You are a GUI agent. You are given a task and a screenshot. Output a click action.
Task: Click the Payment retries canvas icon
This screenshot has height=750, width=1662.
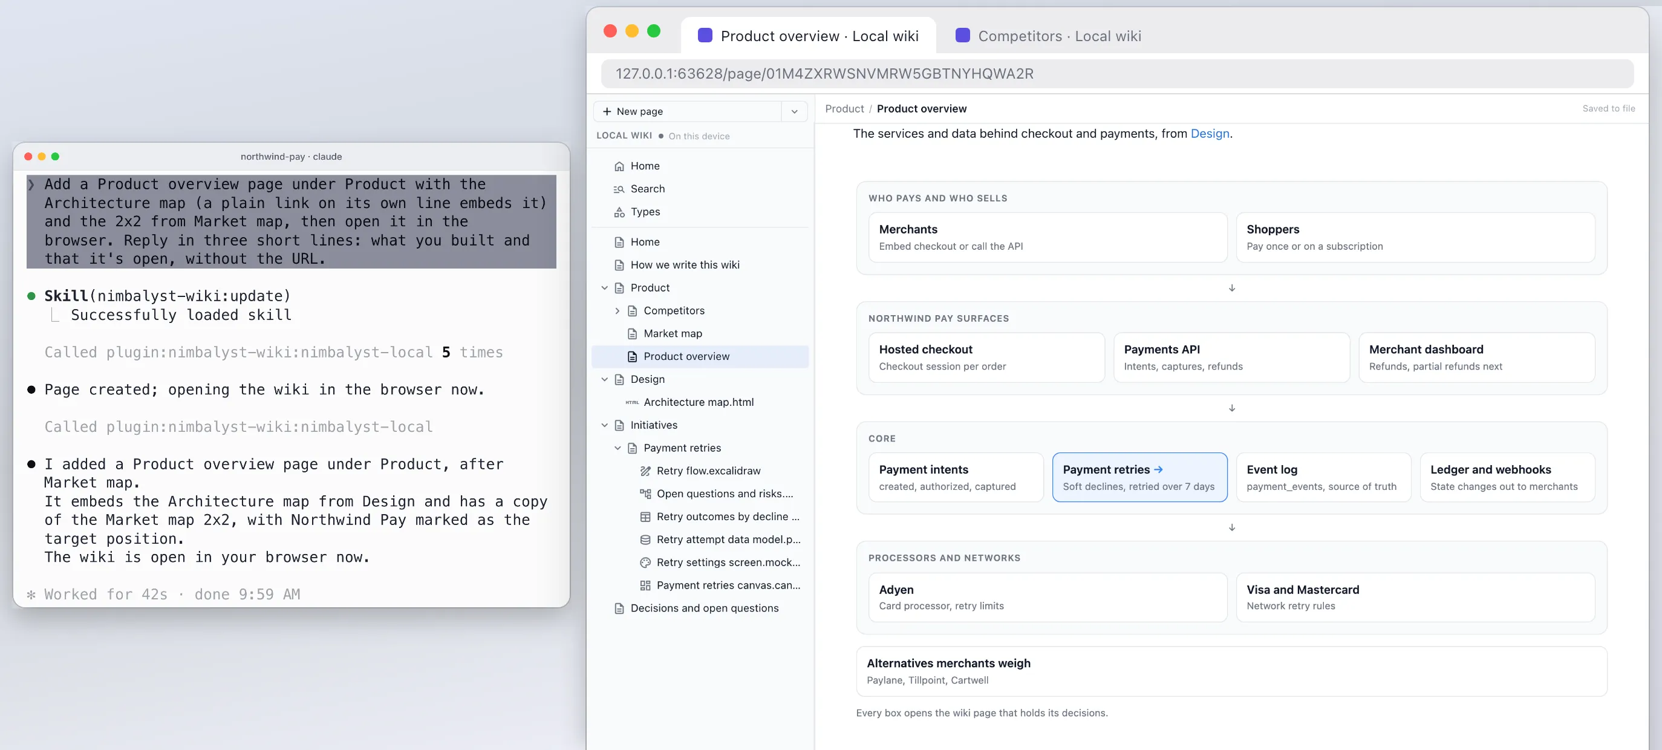[645, 585]
